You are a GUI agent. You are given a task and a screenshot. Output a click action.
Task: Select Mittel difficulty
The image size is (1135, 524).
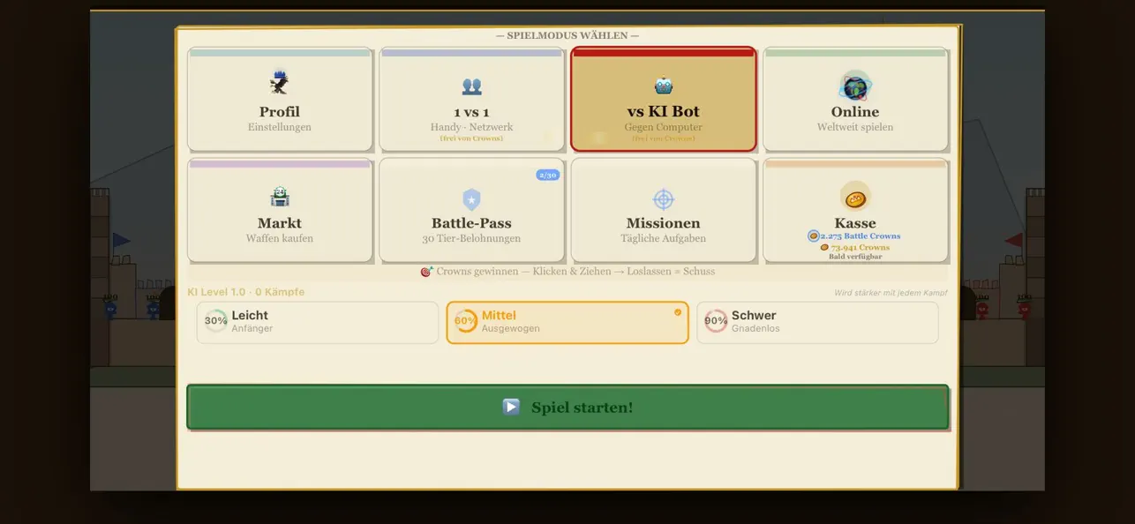(567, 322)
